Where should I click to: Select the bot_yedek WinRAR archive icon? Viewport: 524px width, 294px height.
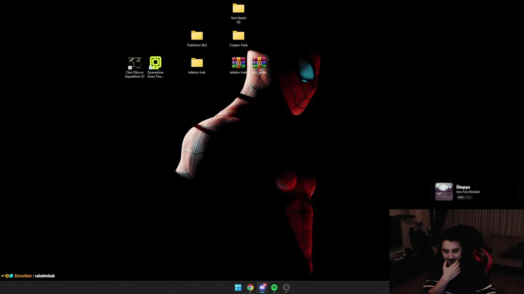(259, 62)
